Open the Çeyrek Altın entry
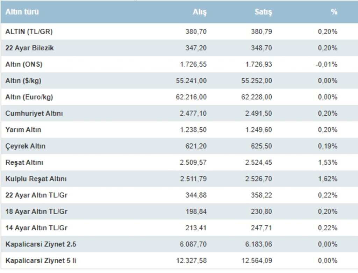358x273 pixels. (x=26, y=146)
